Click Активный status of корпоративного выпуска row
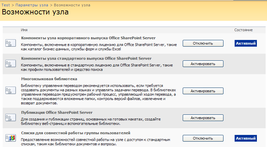This screenshot has width=267, height=147. pos(245,43)
